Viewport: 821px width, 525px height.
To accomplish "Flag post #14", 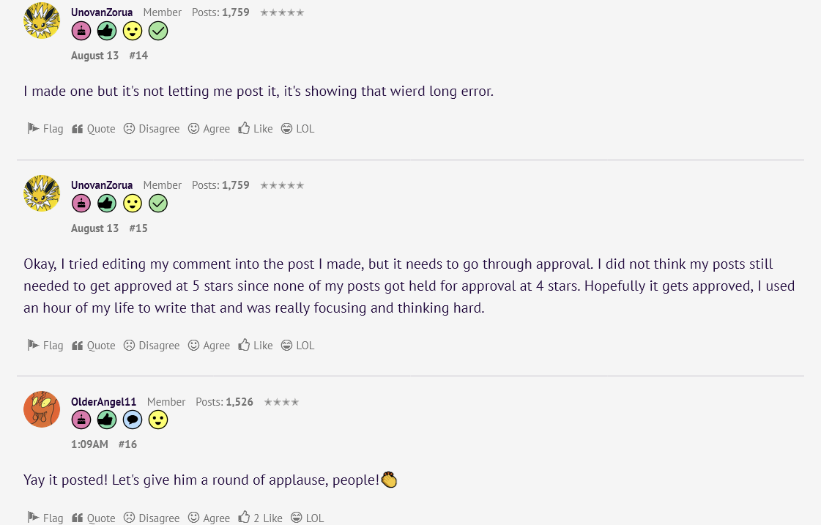I will 45,129.
